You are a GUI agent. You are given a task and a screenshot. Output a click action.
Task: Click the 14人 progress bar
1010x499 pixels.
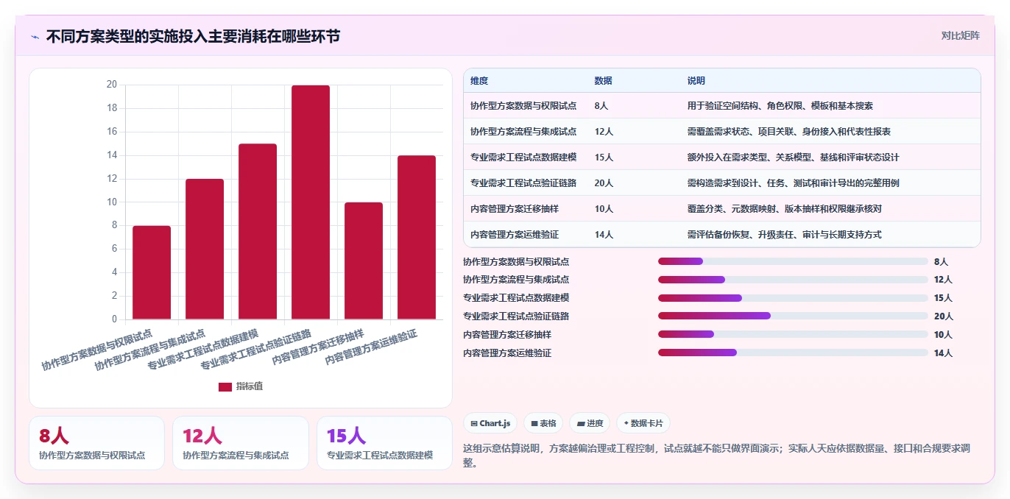(793, 353)
